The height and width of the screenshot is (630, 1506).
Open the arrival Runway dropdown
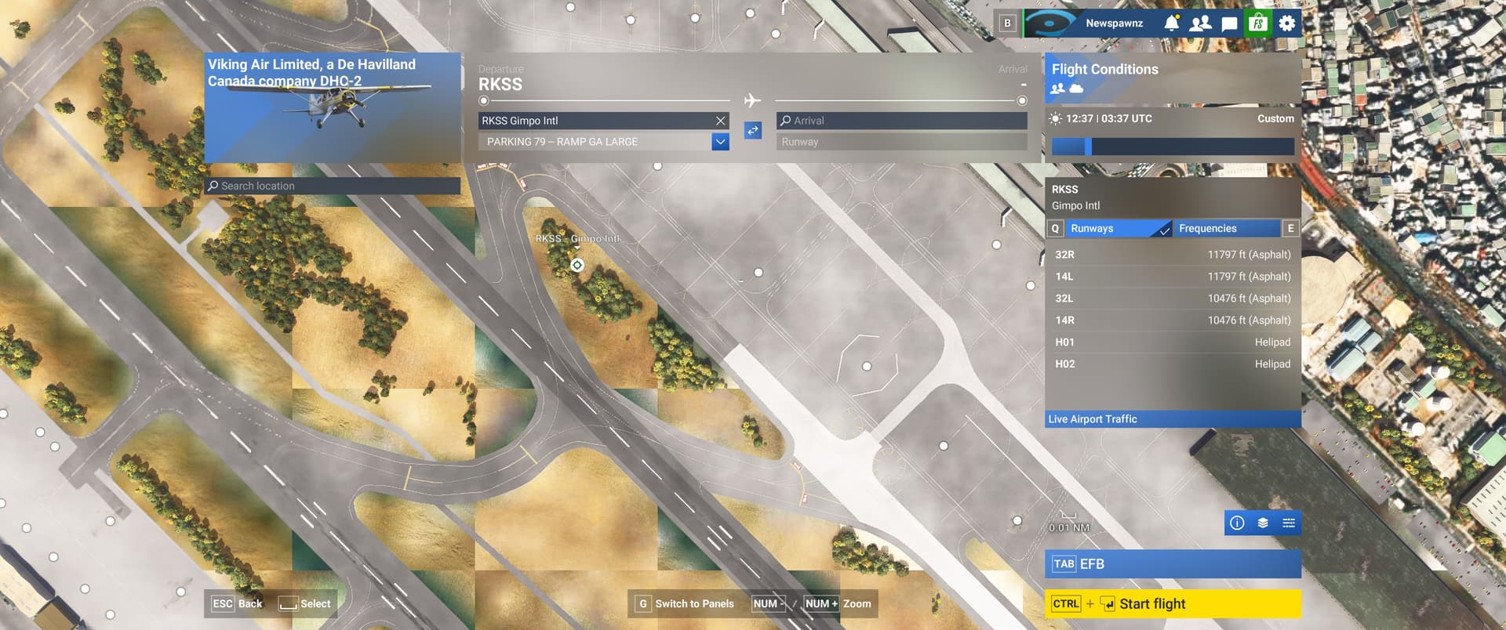[x=900, y=142]
